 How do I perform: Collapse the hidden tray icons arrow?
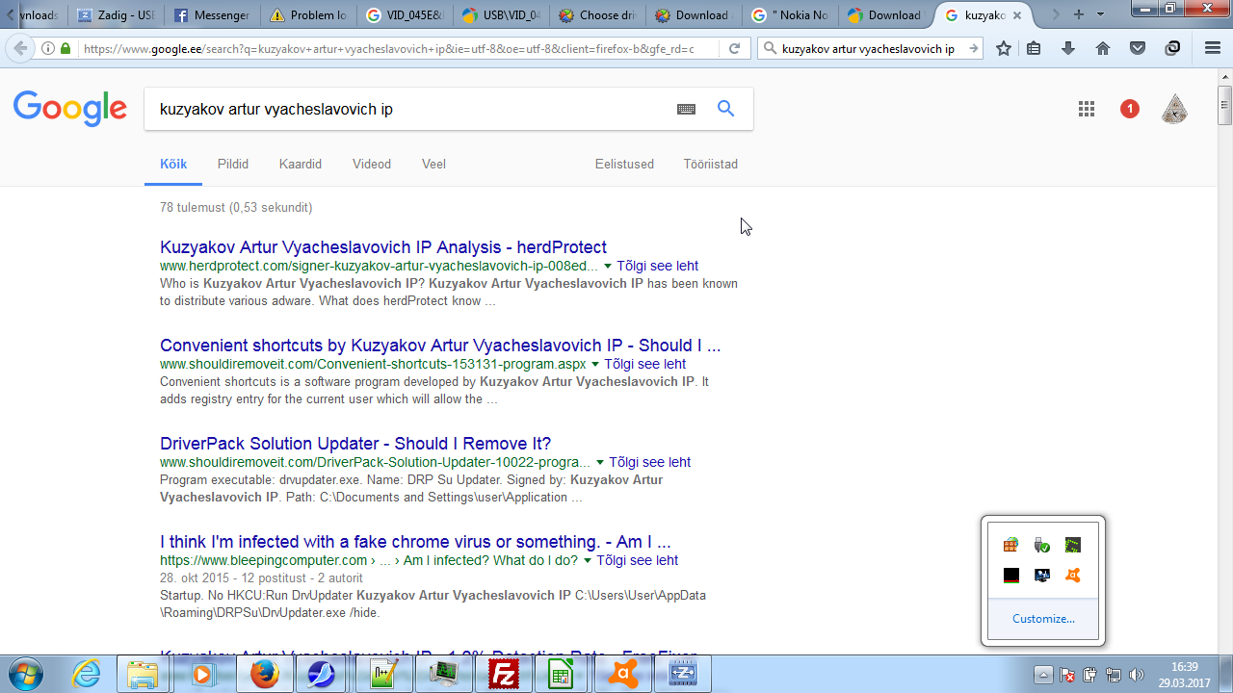click(x=1044, y=675)
